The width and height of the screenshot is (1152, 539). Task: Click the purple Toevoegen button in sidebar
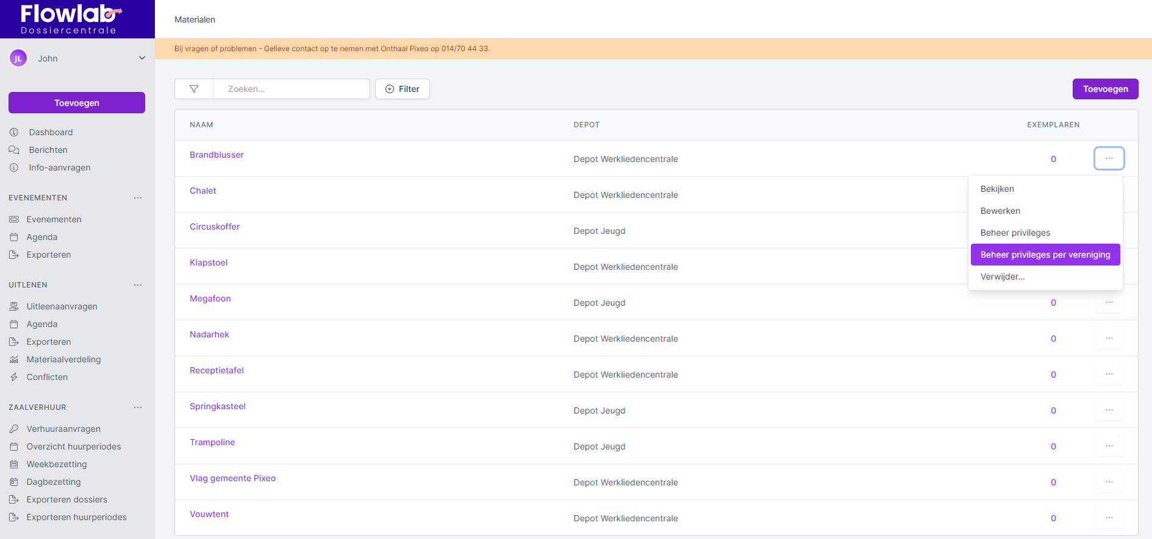pyautogui.click(x=77, y=103)
